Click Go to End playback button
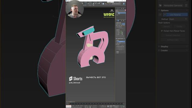Image resolution: width=192 pixels, height=108 pixels. [x=106, y=106]
